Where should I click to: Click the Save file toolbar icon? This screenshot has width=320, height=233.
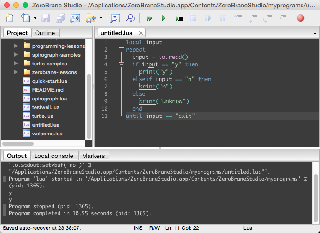46,18
